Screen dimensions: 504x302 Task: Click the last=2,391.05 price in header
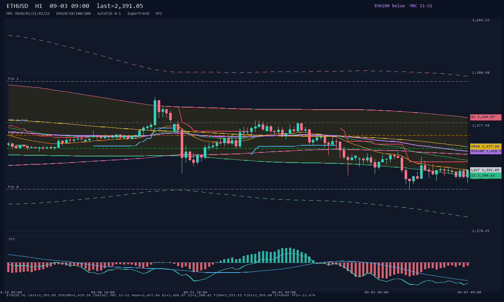[x=120, y=6]
